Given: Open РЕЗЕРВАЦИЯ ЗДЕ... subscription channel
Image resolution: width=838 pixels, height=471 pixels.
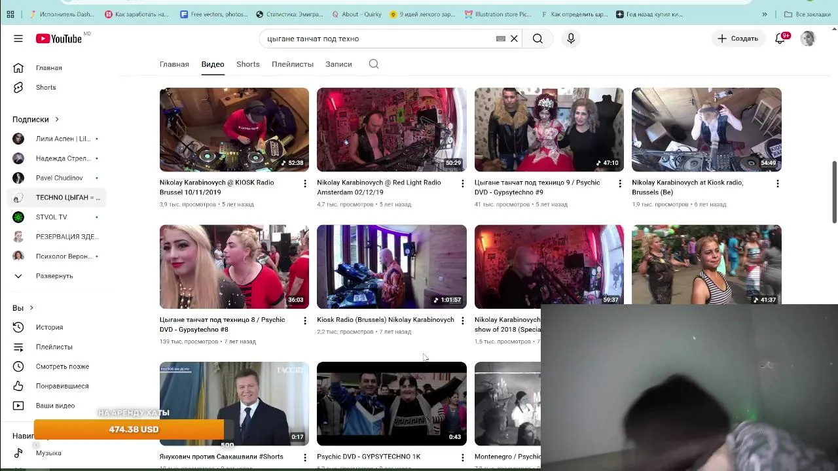Looking at the screenshot, I should tap(56, 237).
